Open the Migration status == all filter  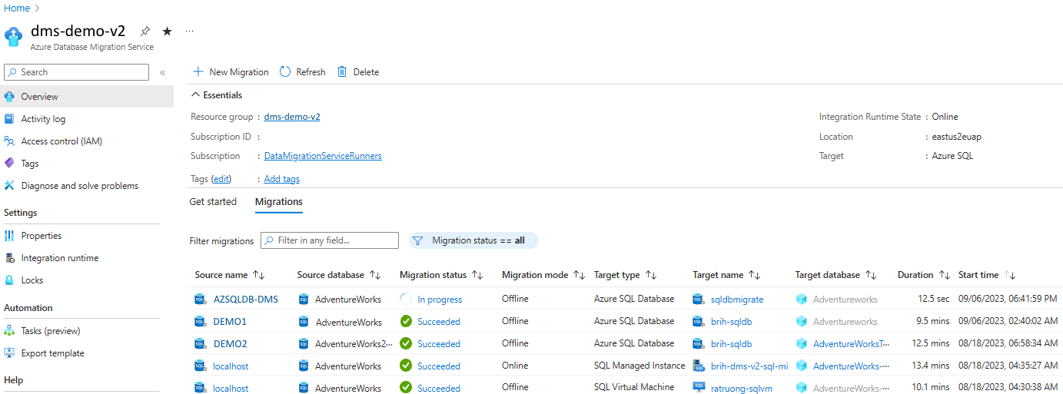click(473, 240)
